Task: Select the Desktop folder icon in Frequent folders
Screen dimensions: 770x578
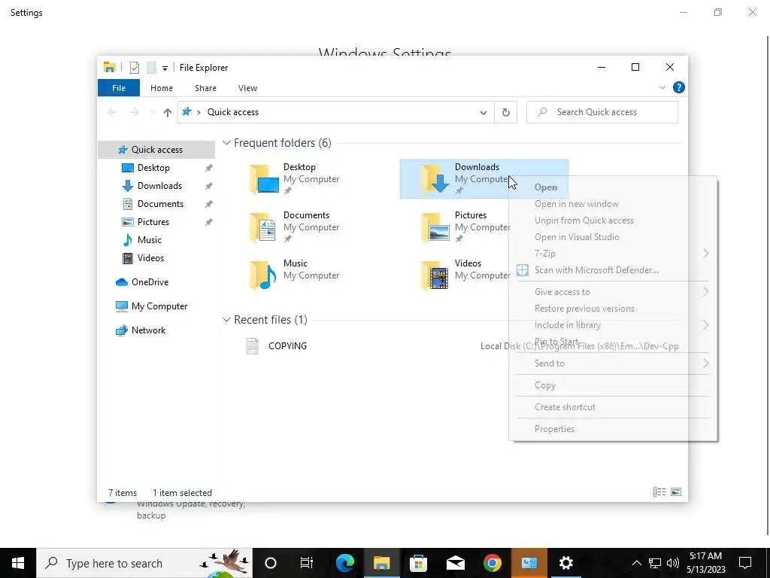Action: click(x=264, y=179)
